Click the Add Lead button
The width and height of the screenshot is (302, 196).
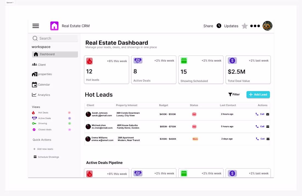click(x=258, y=94)
